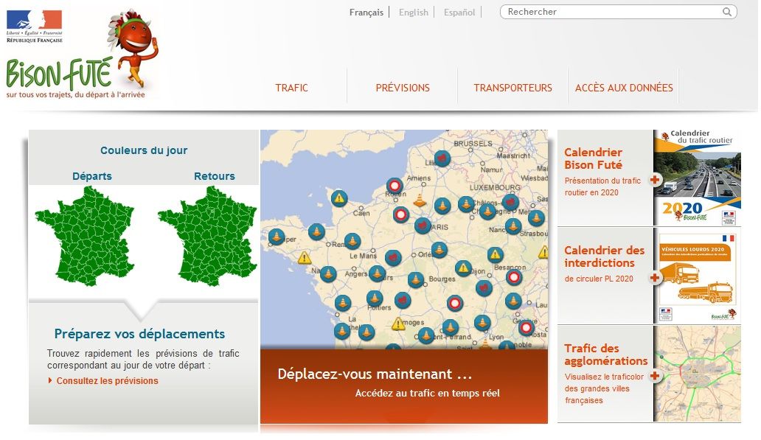Image resolution: width=761 pixels, height=440 pixels.
Task: Open the Trafic des agglomérations heading link
Action: click(605, 355)
